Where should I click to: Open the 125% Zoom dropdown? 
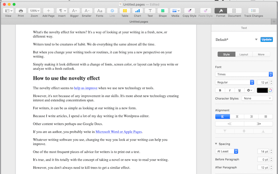click(34, 11)
